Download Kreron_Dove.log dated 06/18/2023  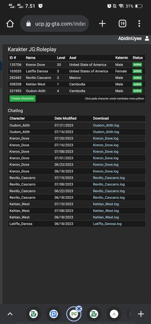[106, 171]
